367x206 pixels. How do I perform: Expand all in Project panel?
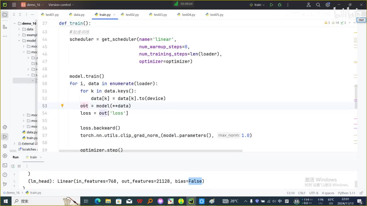(14, 15)
